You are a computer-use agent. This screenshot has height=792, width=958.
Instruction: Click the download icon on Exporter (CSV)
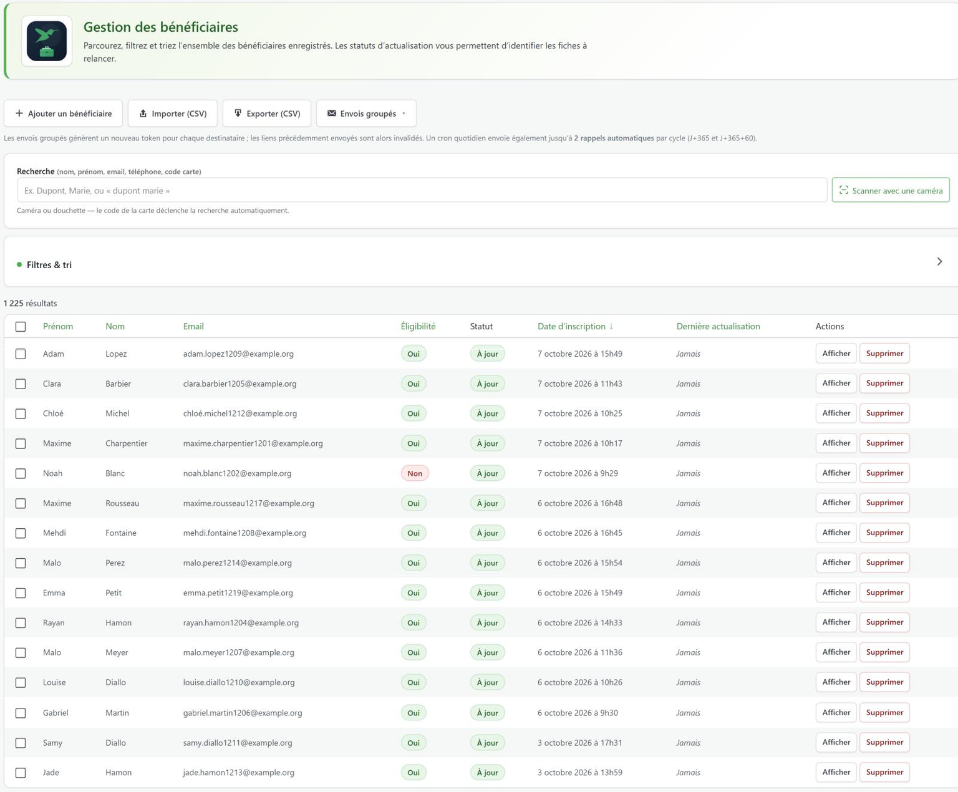pos(238,113)
